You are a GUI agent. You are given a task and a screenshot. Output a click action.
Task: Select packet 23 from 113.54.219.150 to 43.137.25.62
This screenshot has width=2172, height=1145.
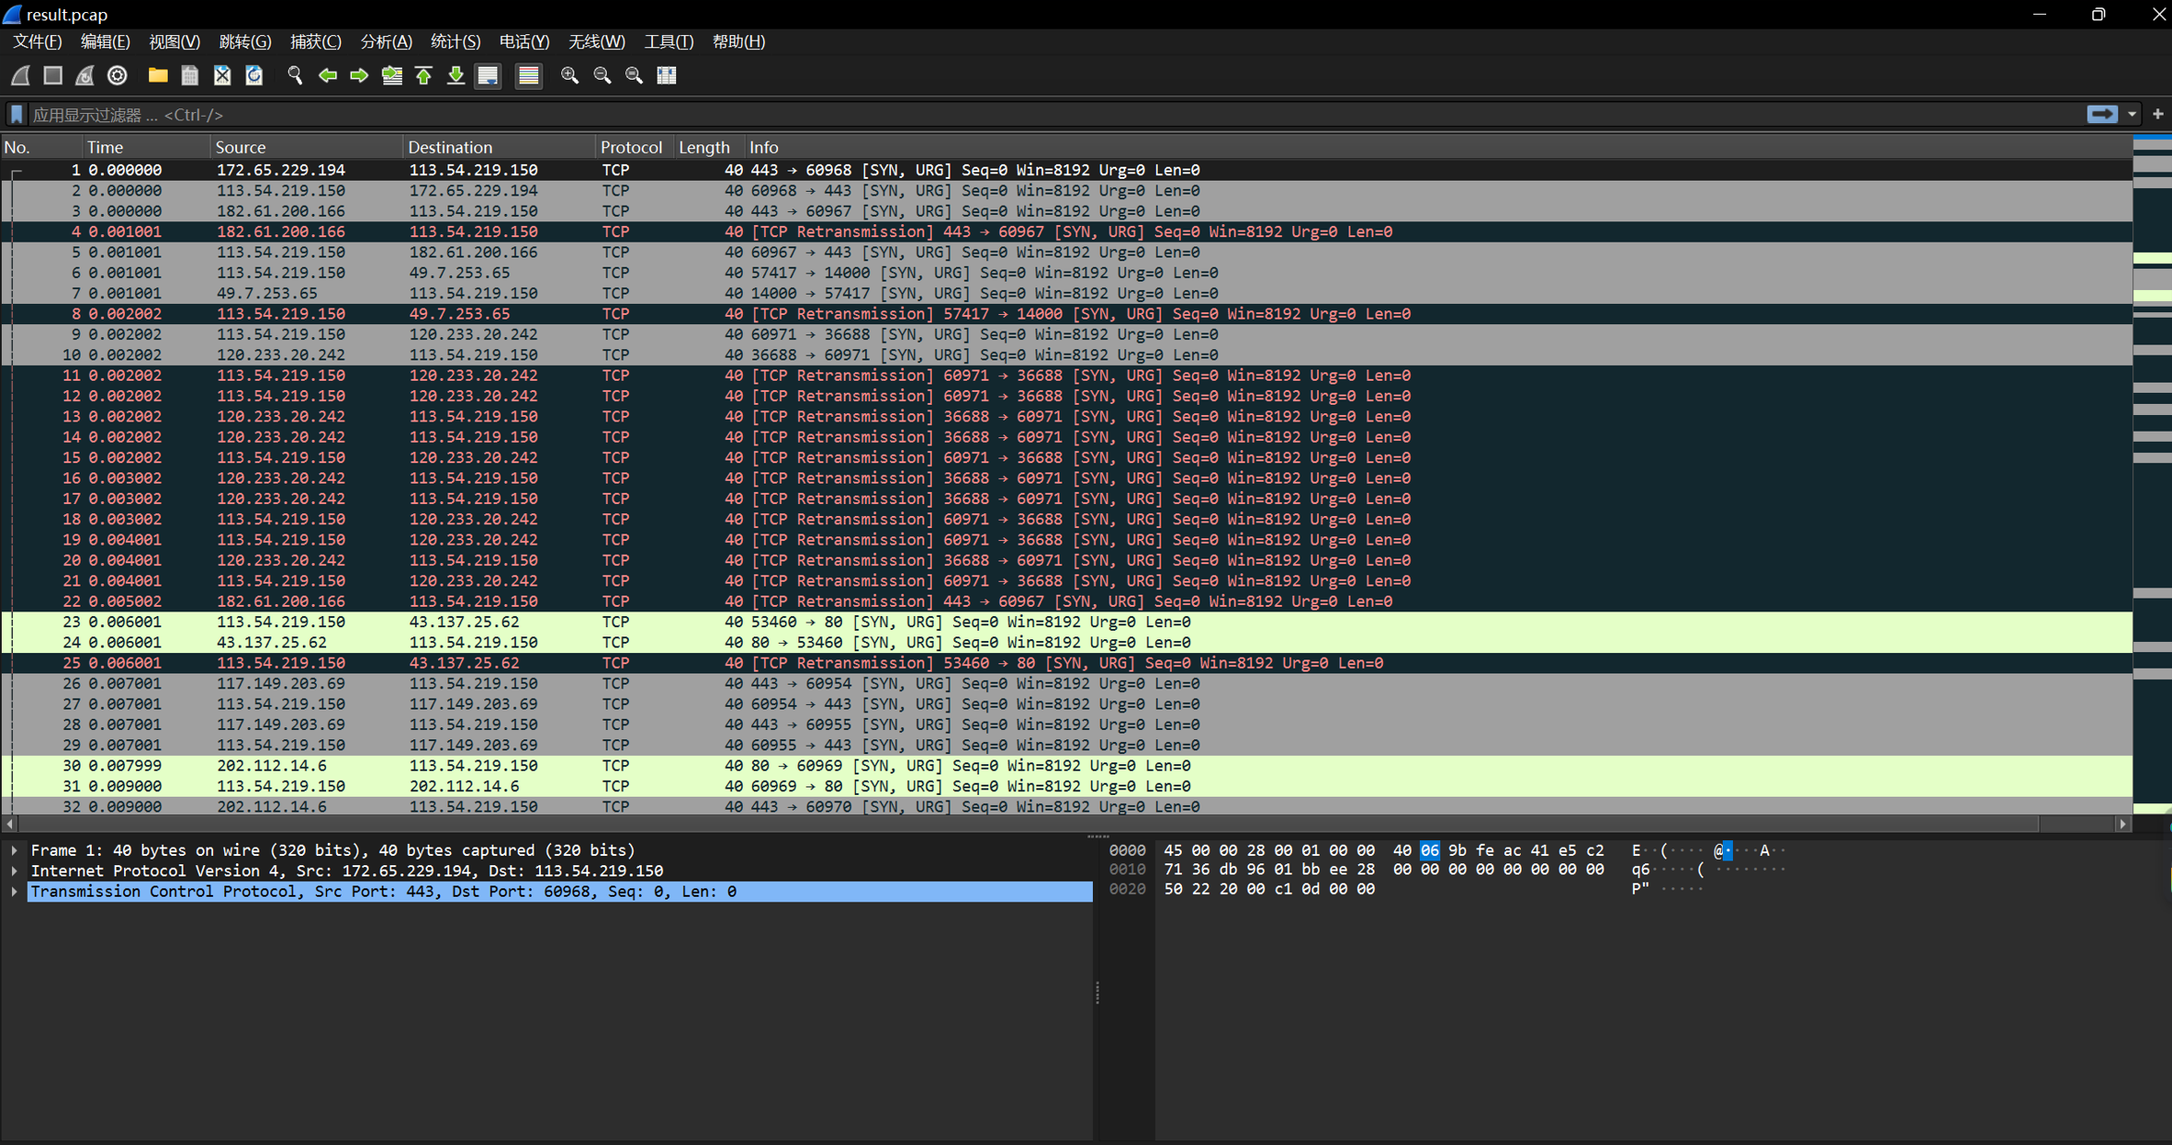(x=1067, y=622)
